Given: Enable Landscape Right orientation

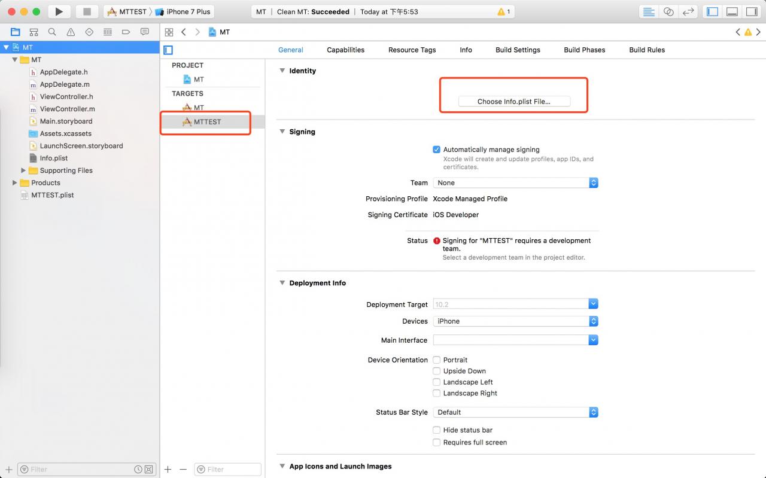Looking at the screenshot, I should (437, 393).
